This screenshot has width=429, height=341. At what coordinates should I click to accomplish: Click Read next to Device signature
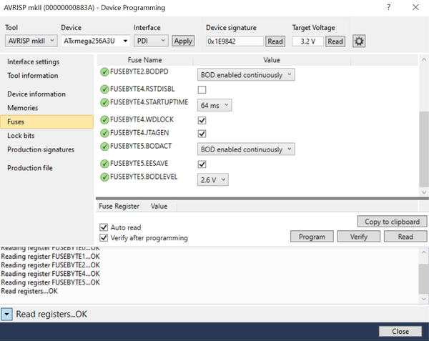(275, 41)
